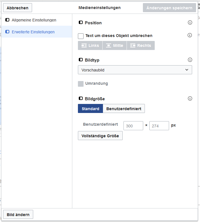200x222 pixels.
Task: Click the Bildtyp dropdown chevron arrow
Action: tap(187, 70)
